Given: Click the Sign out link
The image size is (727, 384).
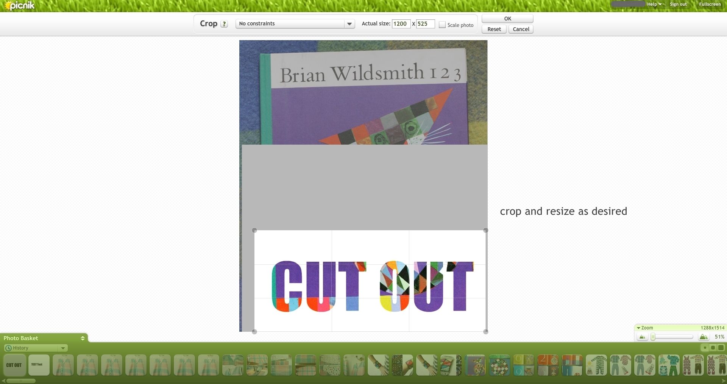Looking at the screenshot, I should [x=678, y=4].
